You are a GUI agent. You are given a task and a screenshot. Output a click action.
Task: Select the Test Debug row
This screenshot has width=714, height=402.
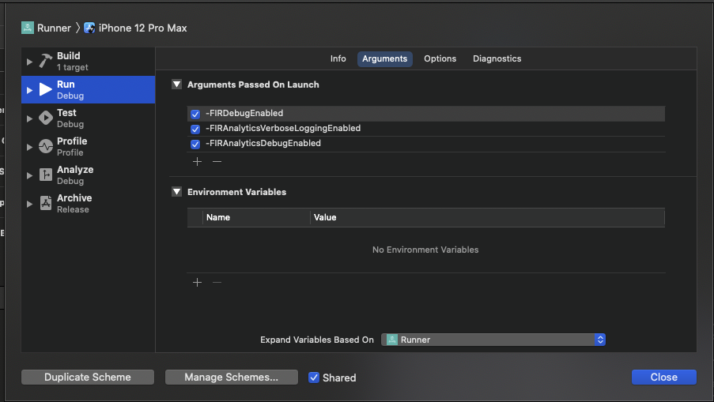coord(89,118)
